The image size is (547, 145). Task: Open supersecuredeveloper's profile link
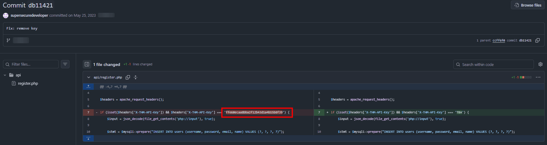click(29, 16)
